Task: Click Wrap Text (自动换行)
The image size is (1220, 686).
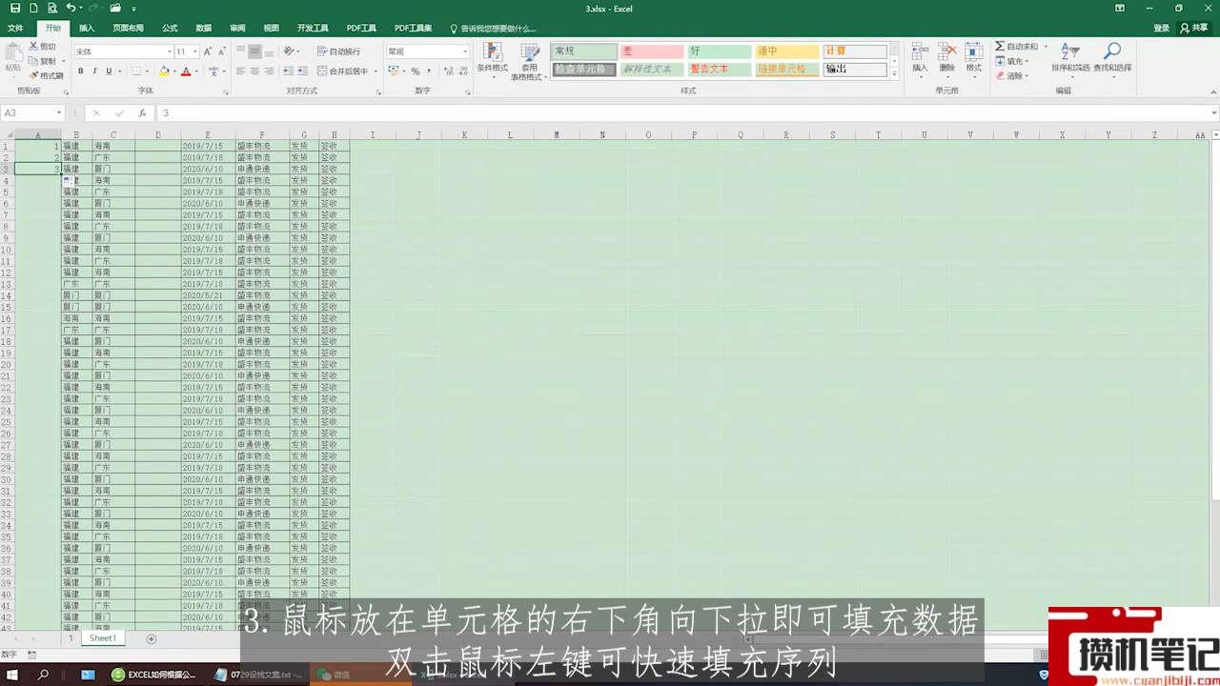Action: 338,51
